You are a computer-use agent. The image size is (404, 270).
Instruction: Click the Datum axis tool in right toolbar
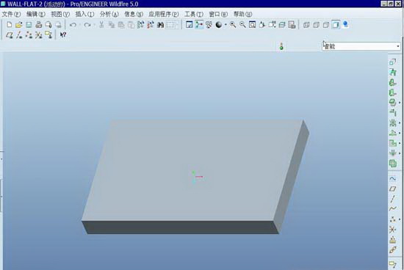(393, 199)
